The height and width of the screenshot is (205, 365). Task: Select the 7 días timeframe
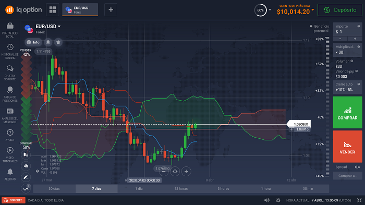click(96, 189)
